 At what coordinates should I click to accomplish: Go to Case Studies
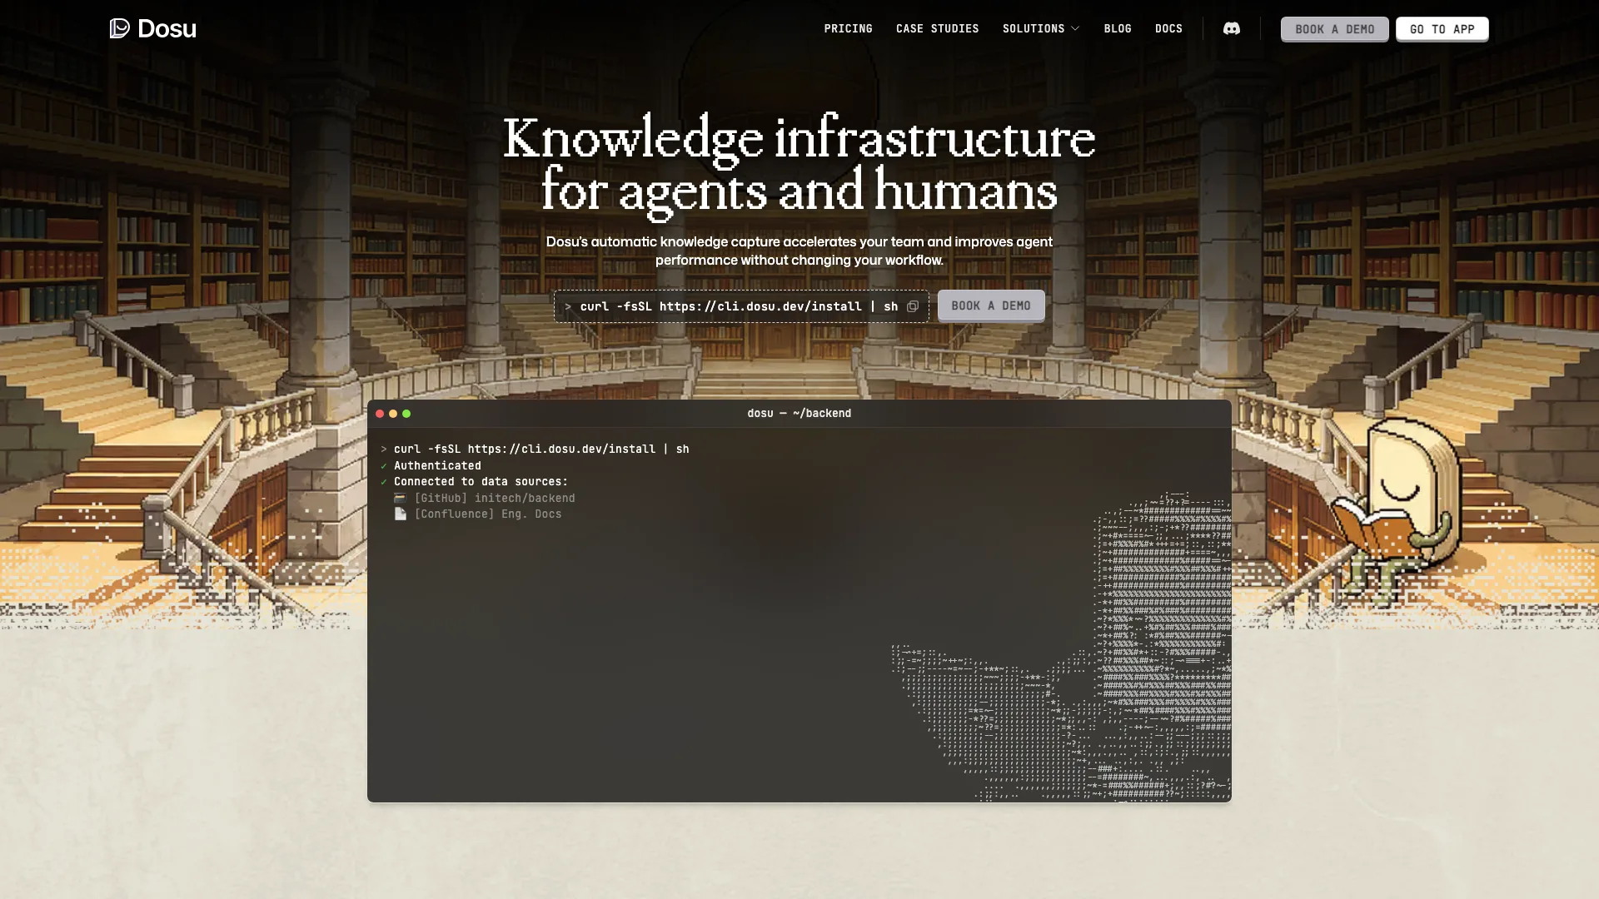pyautogui.click(x=937, y=29)
